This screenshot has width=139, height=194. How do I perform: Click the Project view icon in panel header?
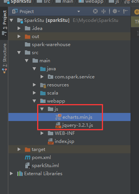point(15,12)
